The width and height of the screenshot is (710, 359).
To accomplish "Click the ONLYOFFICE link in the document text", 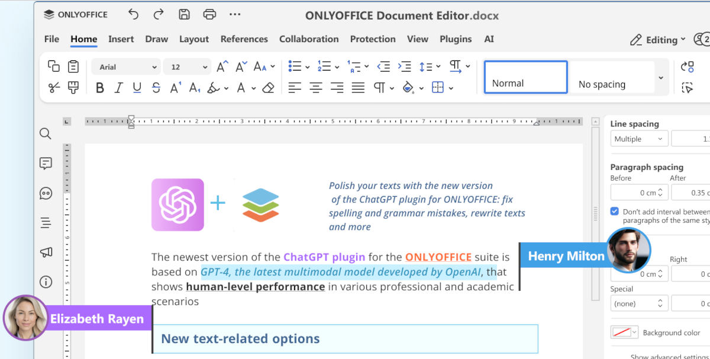I will (x=438, y=257).
